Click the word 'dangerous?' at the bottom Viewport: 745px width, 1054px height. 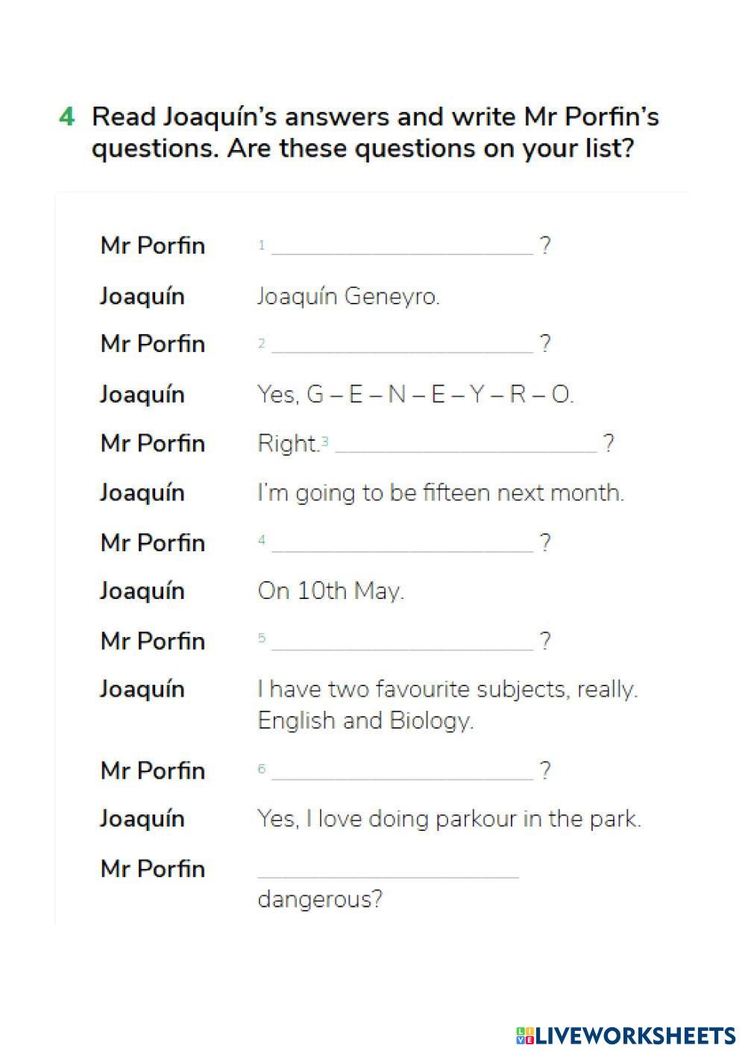click(319, 899)
